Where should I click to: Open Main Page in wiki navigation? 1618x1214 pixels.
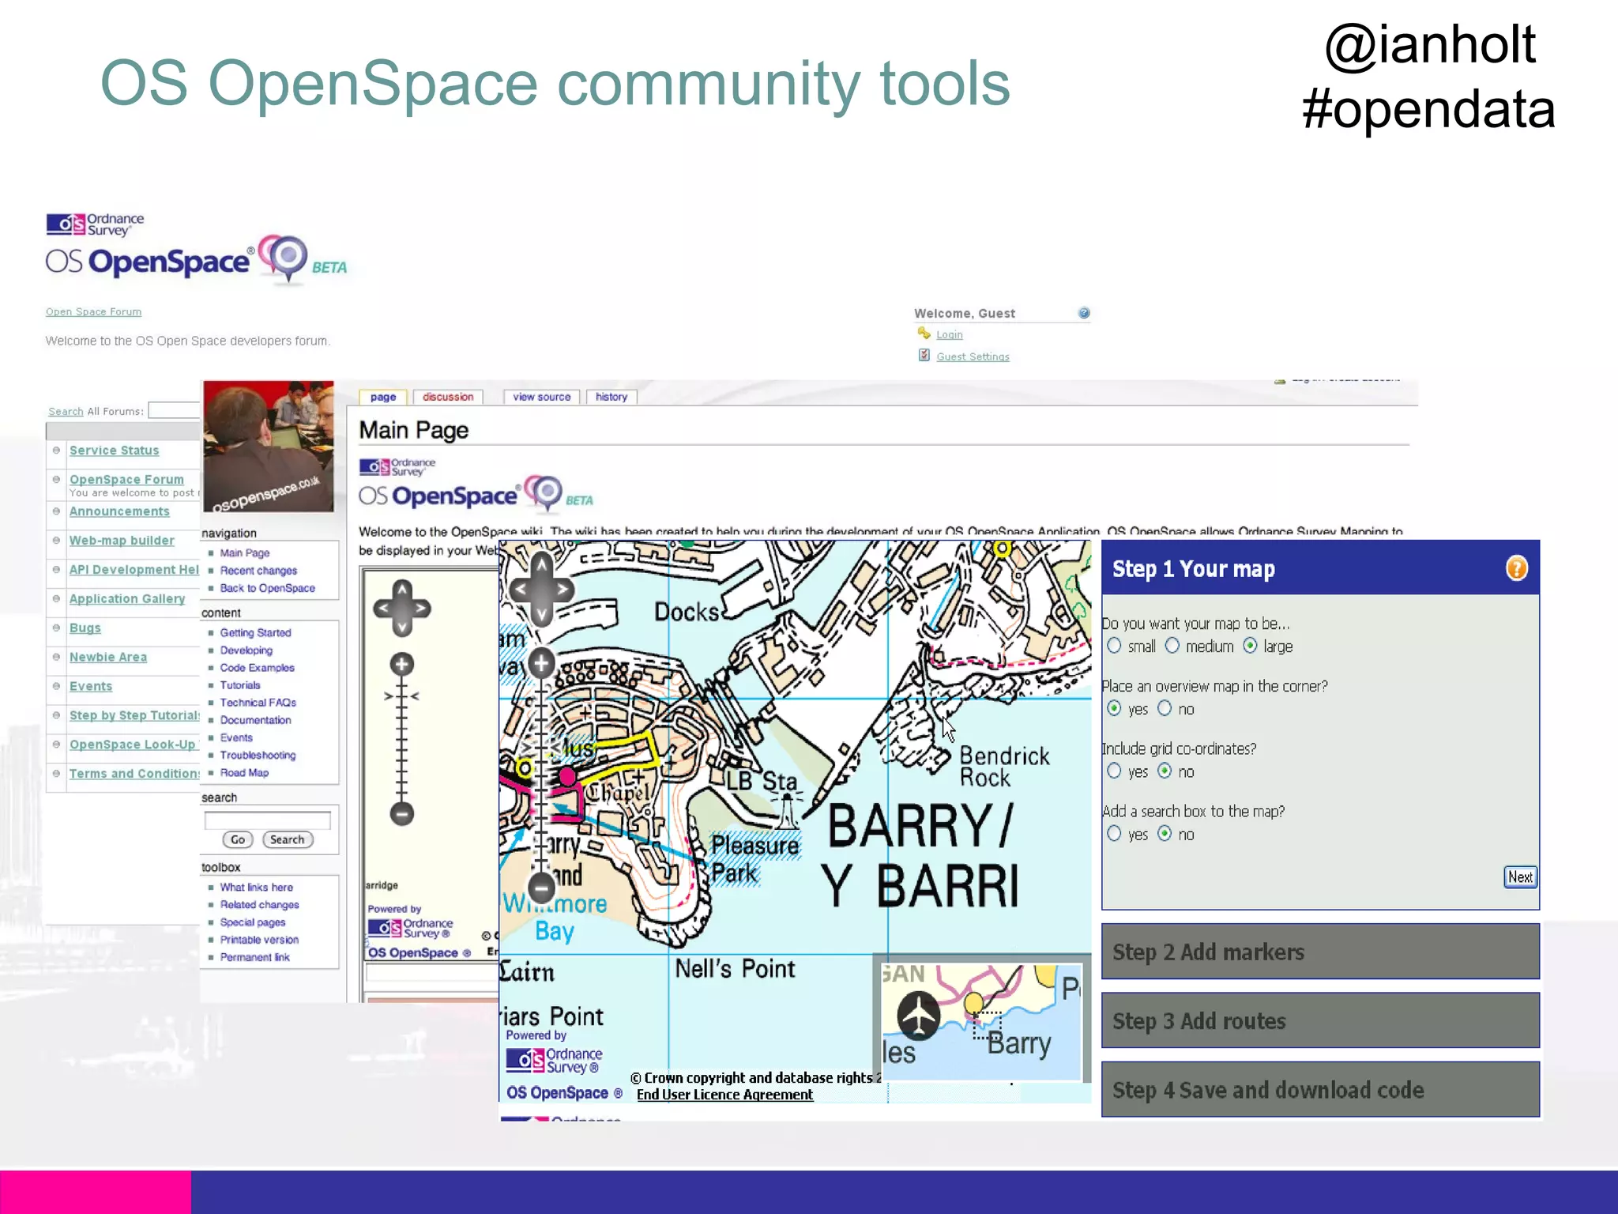click(x=245, y=553)
